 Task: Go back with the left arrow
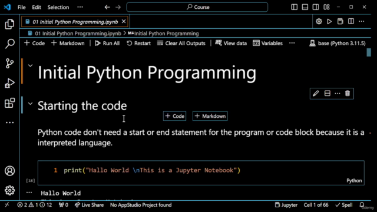point(107,7)
